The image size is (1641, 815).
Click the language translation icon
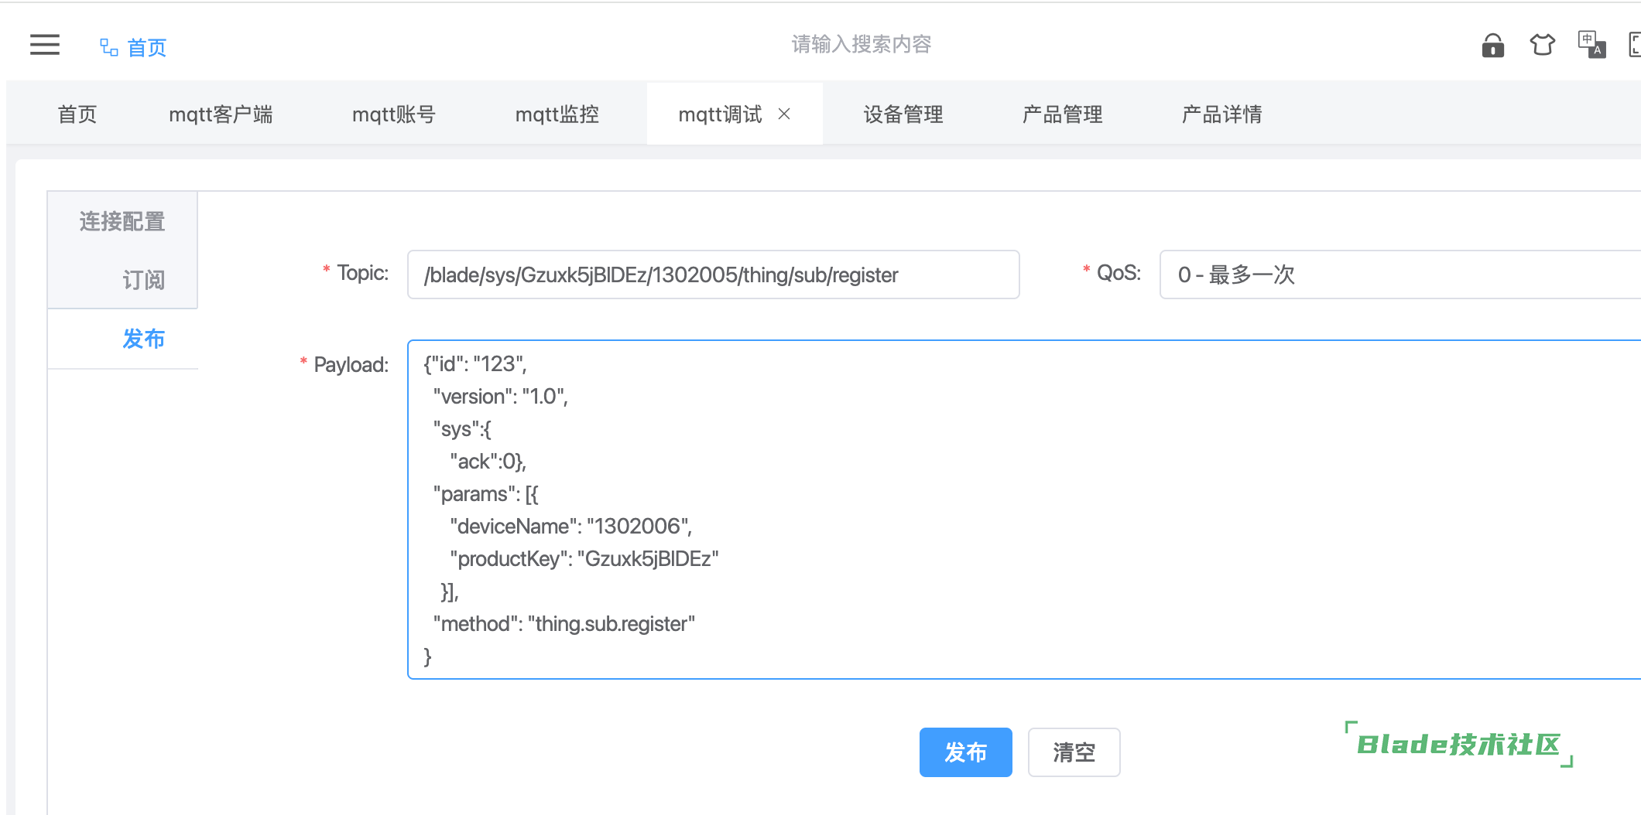(x=1591, y=45)
